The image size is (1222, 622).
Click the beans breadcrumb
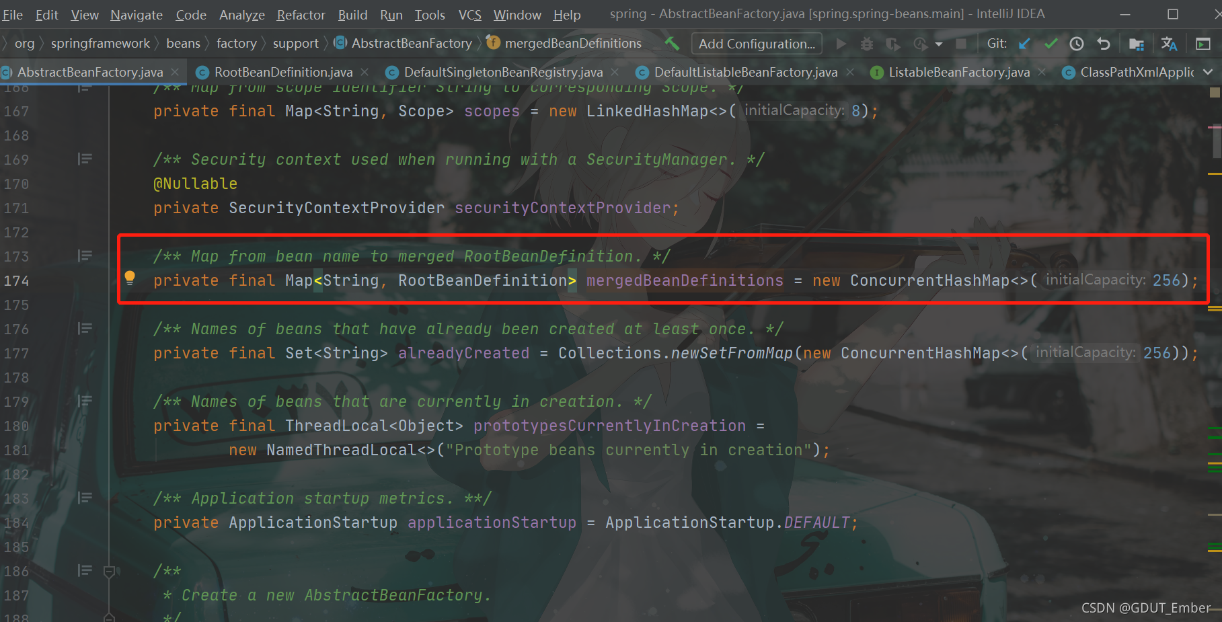pyautogui.click(x=183, y=43)
